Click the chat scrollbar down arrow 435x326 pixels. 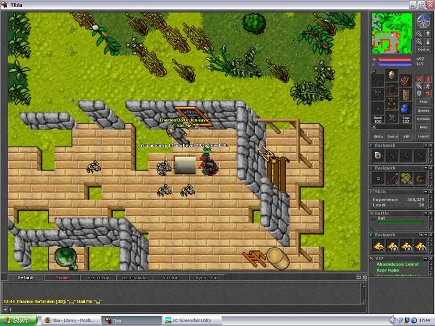pos(363,302)
